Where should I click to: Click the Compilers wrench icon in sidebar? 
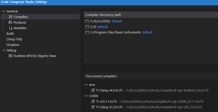pyautogui.click(x=10, y=17)
